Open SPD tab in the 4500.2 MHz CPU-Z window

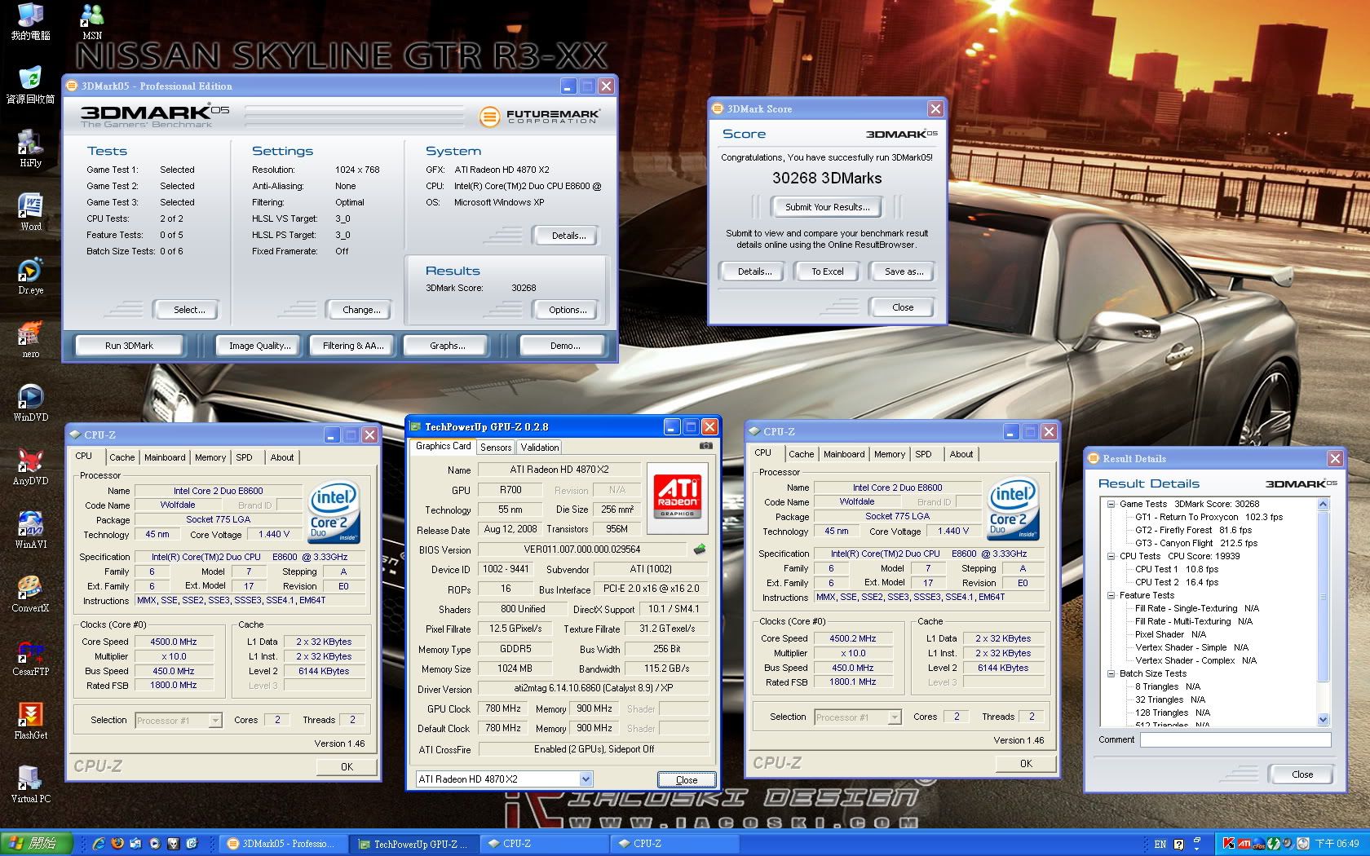(x=923, y=454)
